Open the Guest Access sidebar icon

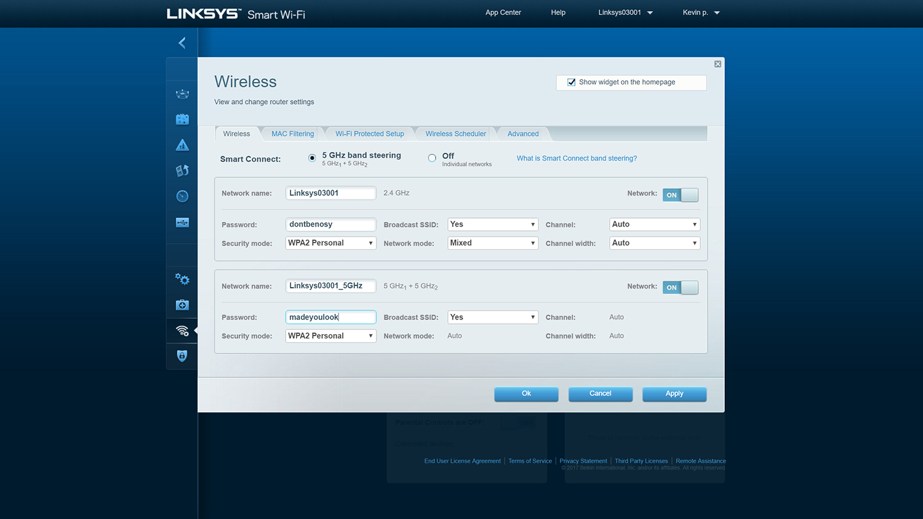tap(182, 119)
